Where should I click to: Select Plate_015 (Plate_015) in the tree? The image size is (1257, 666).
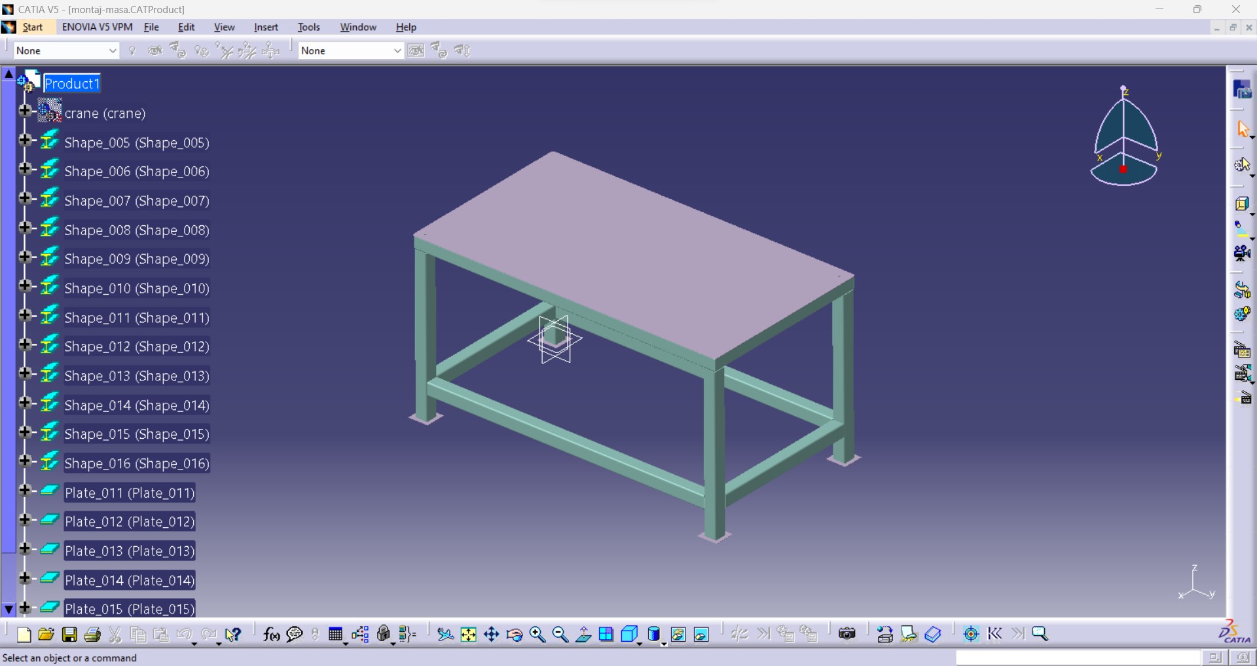tap(130, 609)
